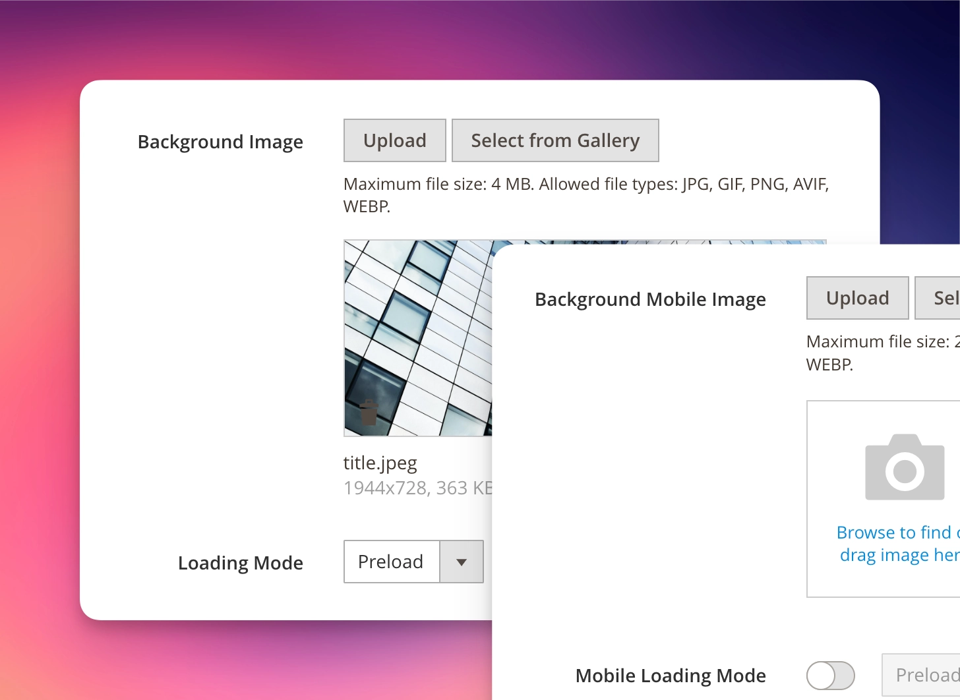
Task: Click the Background Image label
Action: [220, 142]
